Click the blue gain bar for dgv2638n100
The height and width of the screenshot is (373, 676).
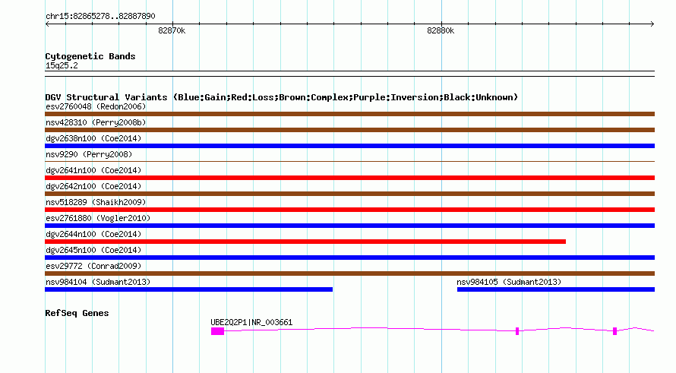(x=349, y=146)
